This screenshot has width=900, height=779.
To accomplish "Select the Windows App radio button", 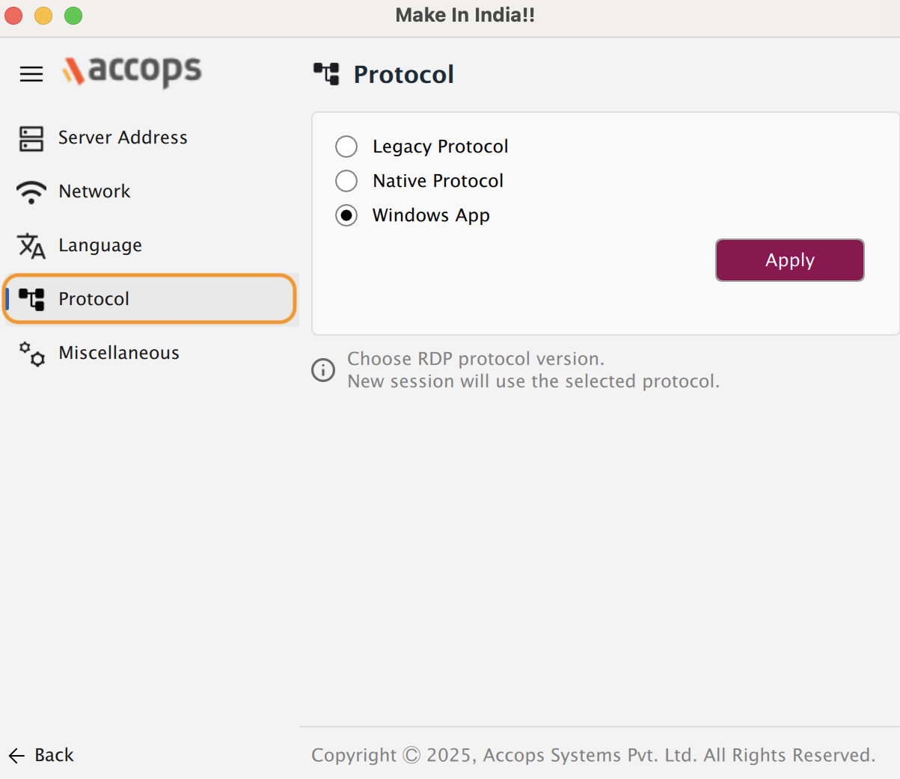I will (x=346, y=215).
